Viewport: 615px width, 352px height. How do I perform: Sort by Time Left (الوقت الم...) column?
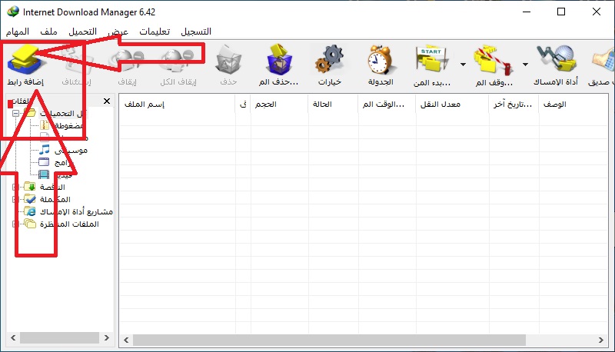pyautogui.click(x=387, y=105)
